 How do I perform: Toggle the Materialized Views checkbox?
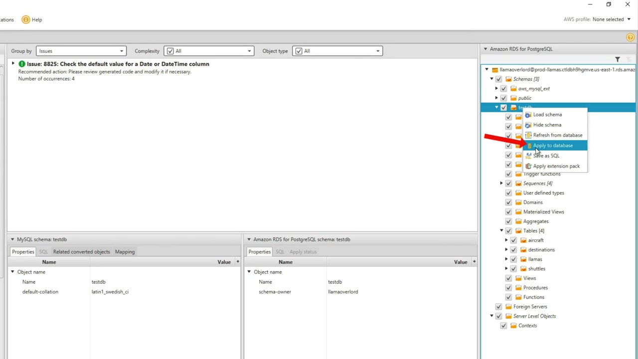509,212
